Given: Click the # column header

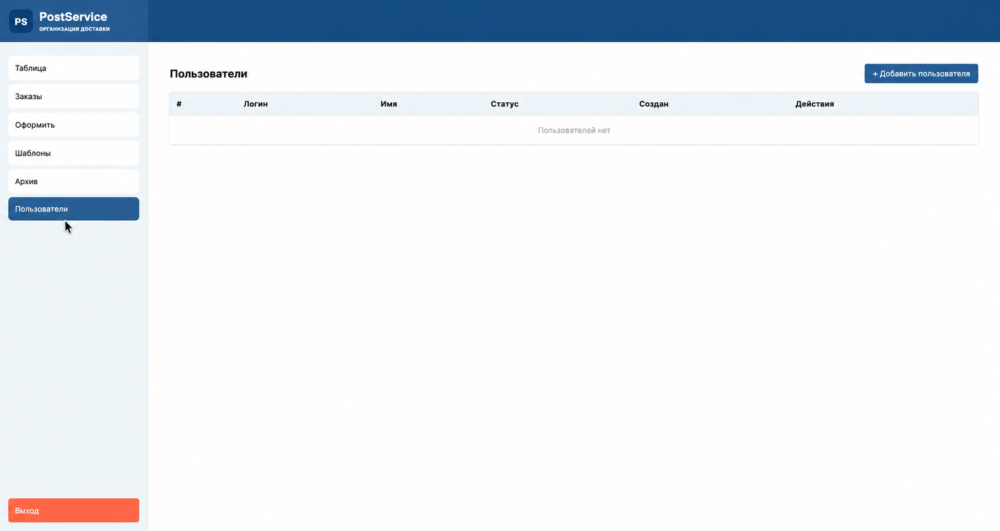Looking at the screenshot, I should click(179, 104).
